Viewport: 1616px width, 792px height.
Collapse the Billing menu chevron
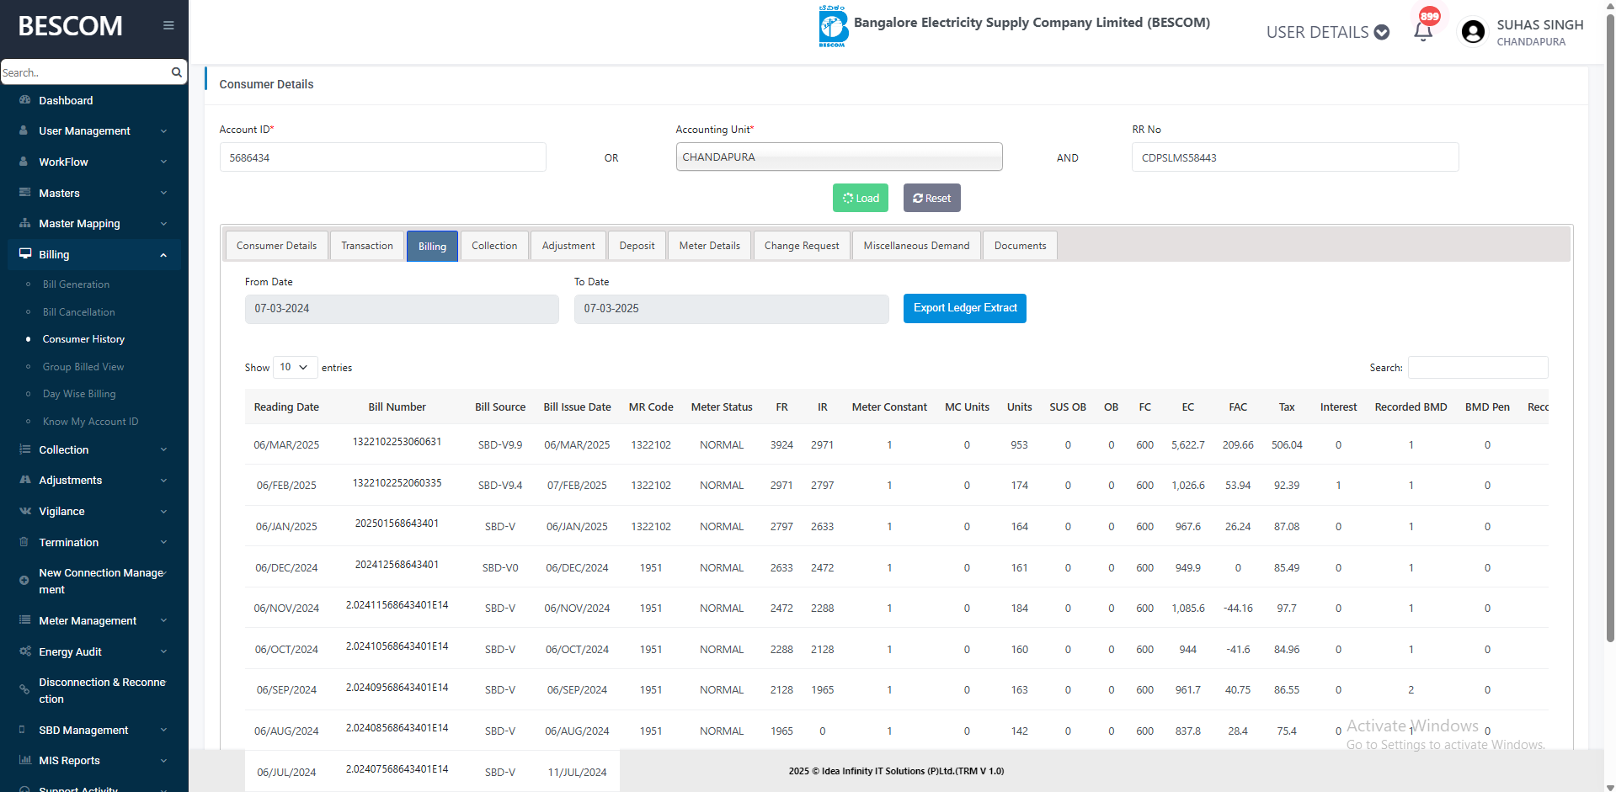[163, 255]
